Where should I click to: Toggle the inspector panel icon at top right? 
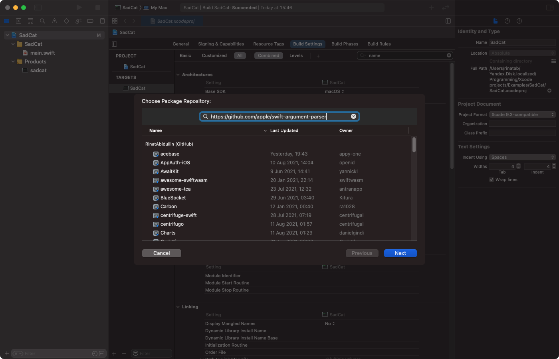pyautogui.click(x=550, y=8)
